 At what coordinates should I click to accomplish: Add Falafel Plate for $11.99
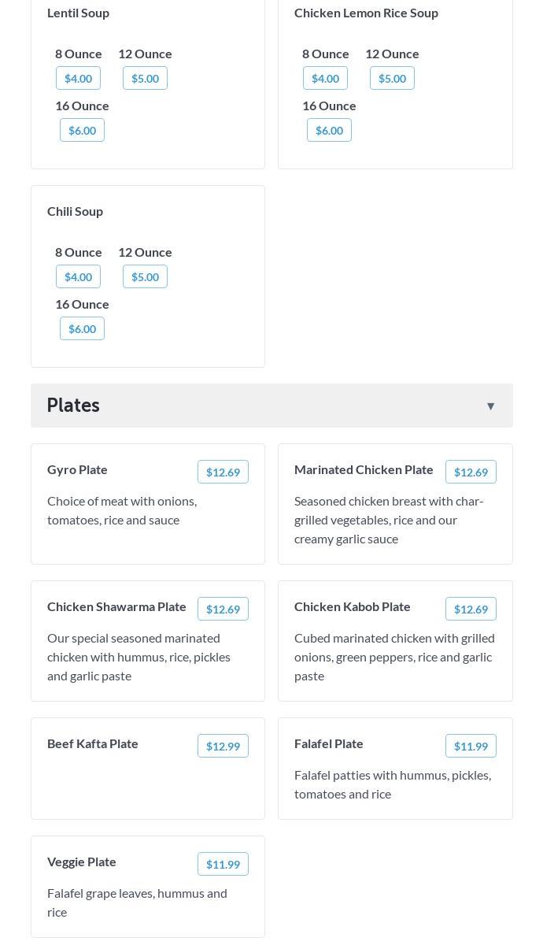pos(471,747)
